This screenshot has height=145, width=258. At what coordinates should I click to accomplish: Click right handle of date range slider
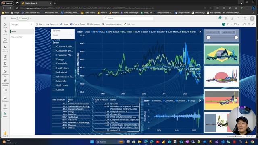tap(236, 37)
